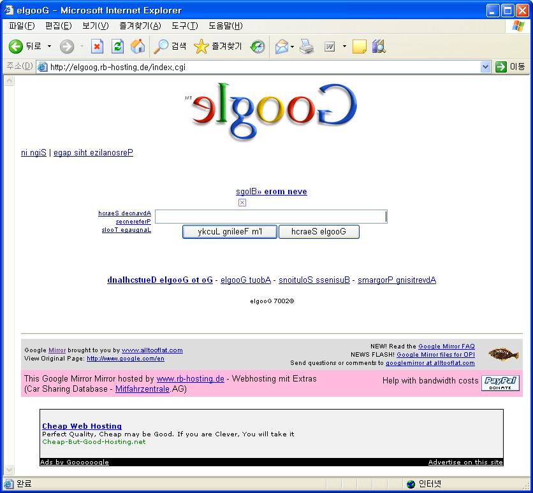This screenshot has width=533, height=493.
Task: Click in the elgooG search text field
Action: click(270, 217)
